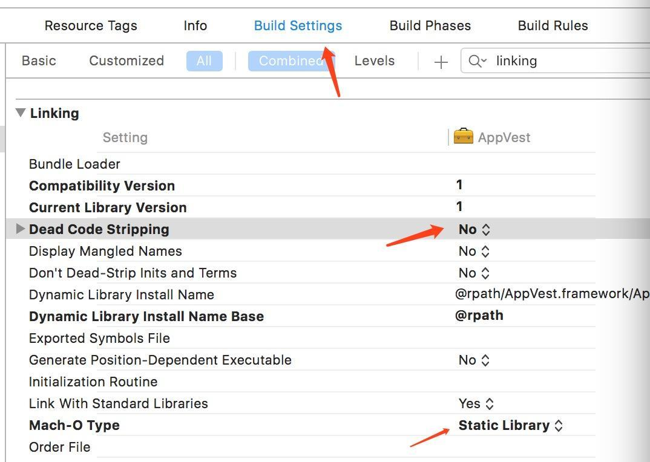
Task: Collapse the Linking section triangle
Action: pos(21,112)
